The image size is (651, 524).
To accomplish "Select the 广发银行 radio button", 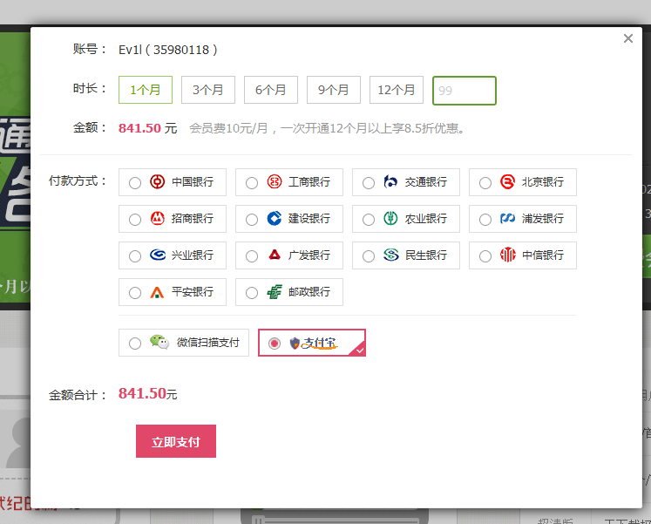I will [252, 255].
